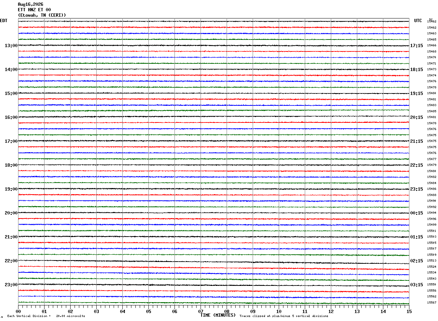Click the traces clipped footnote text
This screenshot has width=438, height=321.
tap(284, 316)
